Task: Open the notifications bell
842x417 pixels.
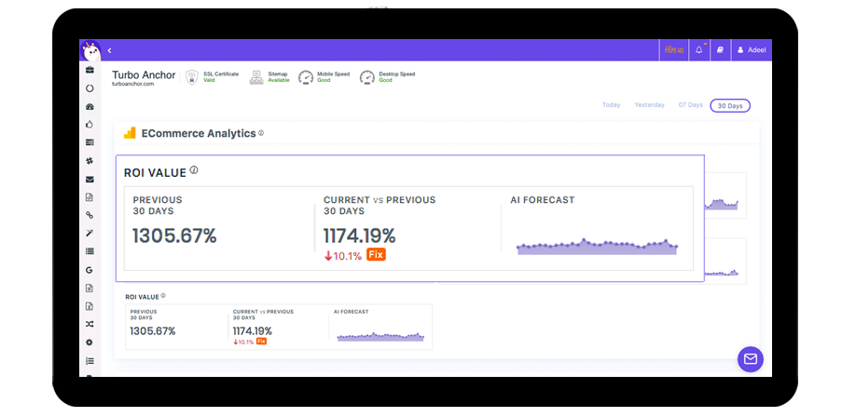Action: [x=698, y=50]
